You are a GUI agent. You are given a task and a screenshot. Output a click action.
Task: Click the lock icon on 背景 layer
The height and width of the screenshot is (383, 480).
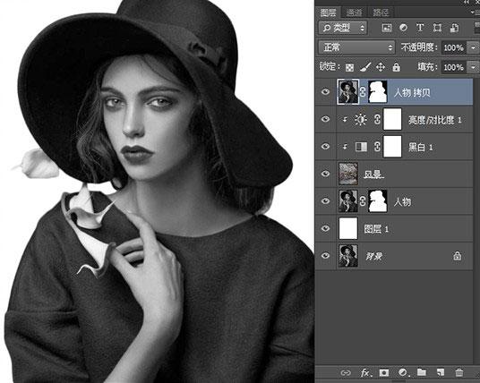click(457, 256)
